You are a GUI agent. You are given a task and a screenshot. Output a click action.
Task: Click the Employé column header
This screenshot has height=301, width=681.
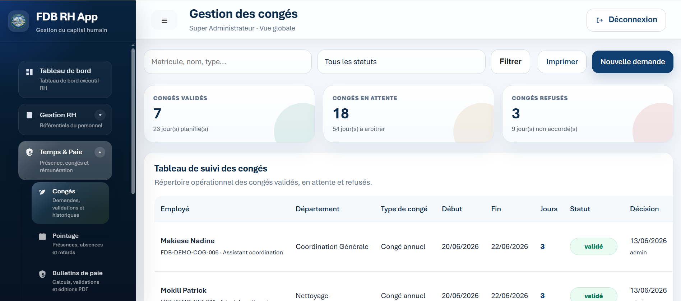coord(175,209)
